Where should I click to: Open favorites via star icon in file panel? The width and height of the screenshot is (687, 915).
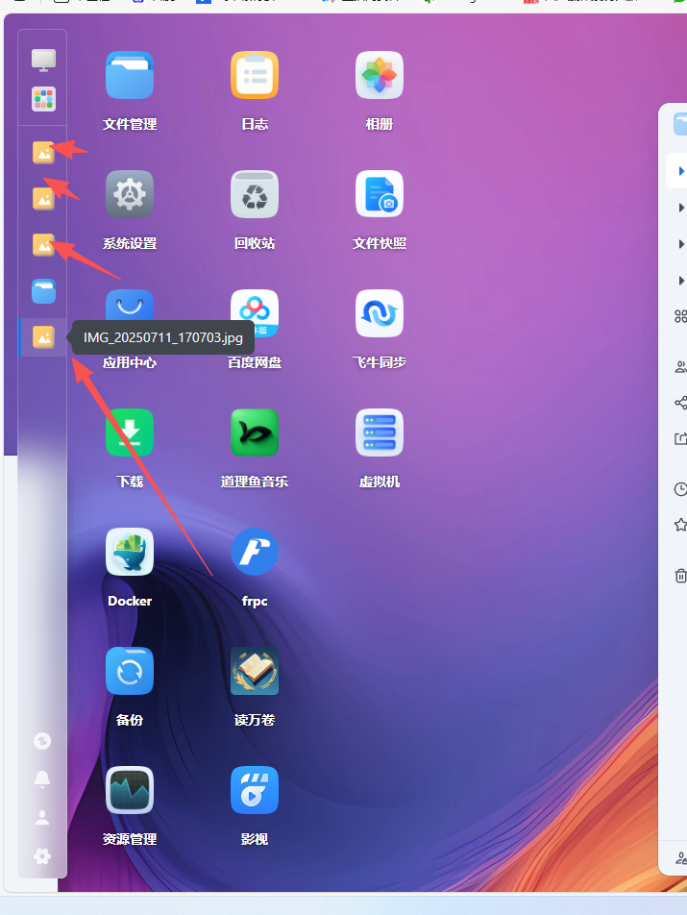[x=680, y=525]
